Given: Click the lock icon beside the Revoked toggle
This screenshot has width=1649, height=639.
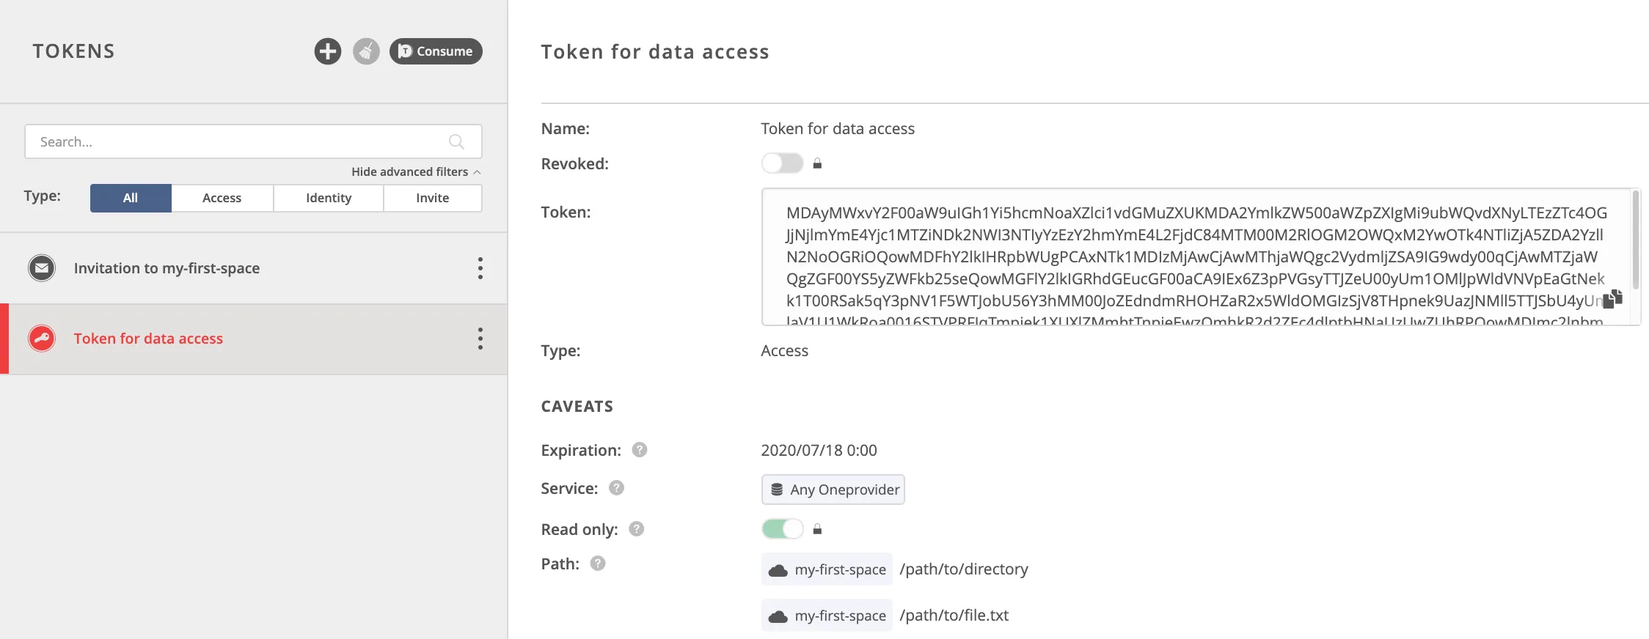Looking at the screenshot, I should coord(816,163).
